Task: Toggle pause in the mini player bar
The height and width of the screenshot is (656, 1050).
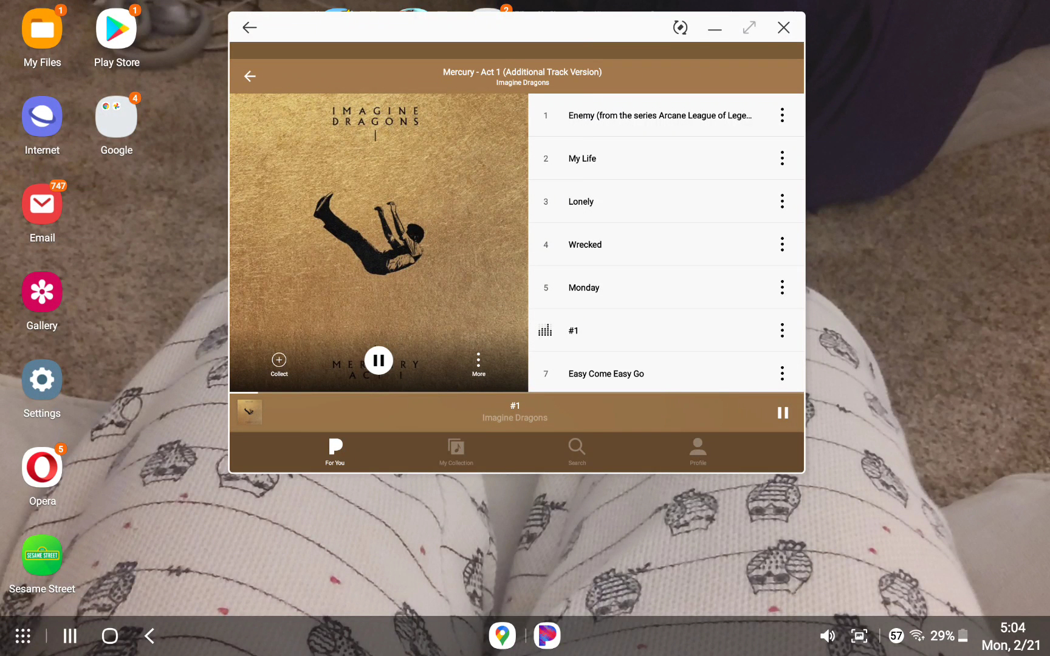Action: [783, 413]
